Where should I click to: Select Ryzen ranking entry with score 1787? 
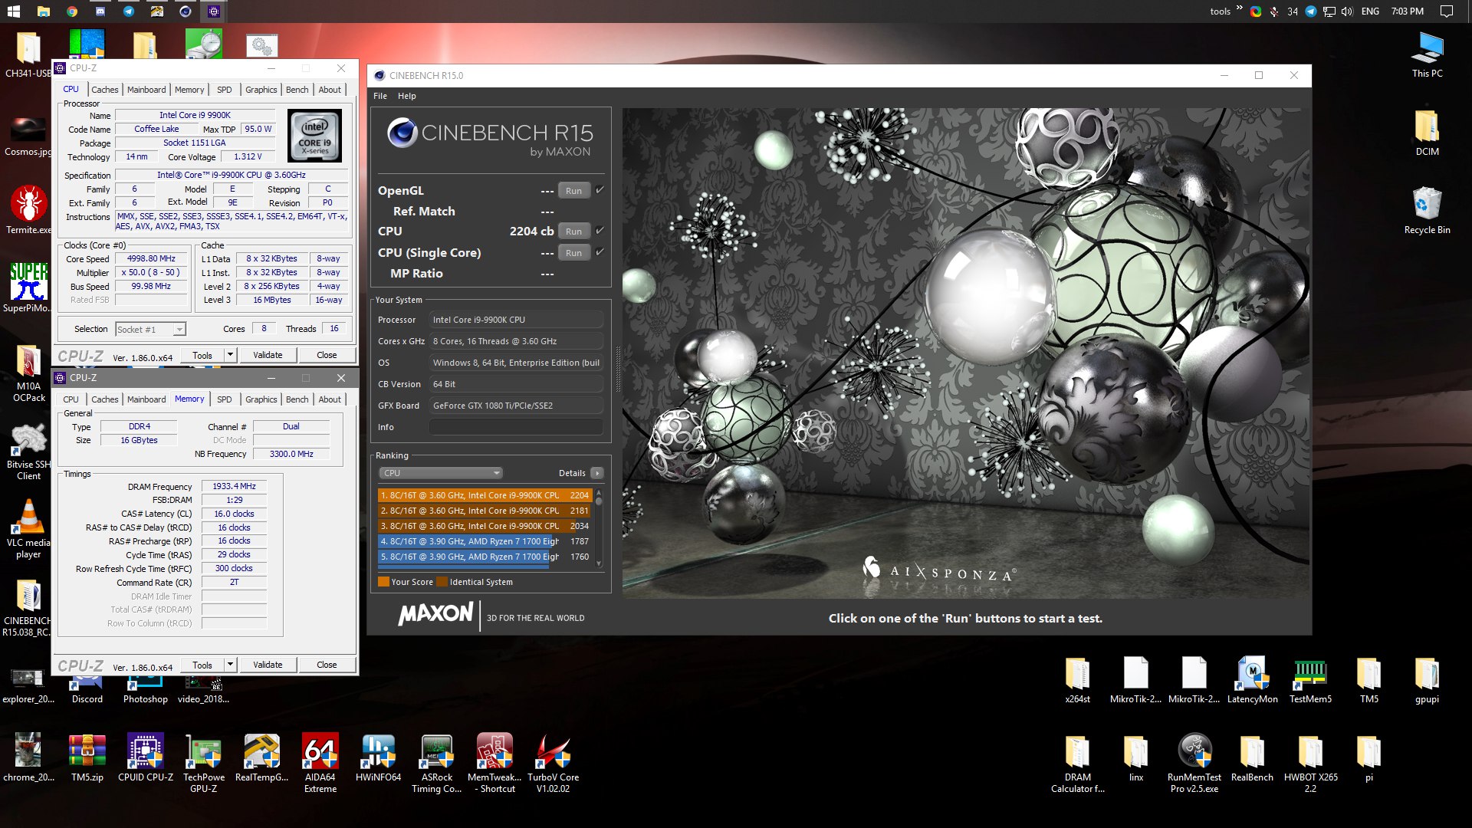tap(484, 541)
